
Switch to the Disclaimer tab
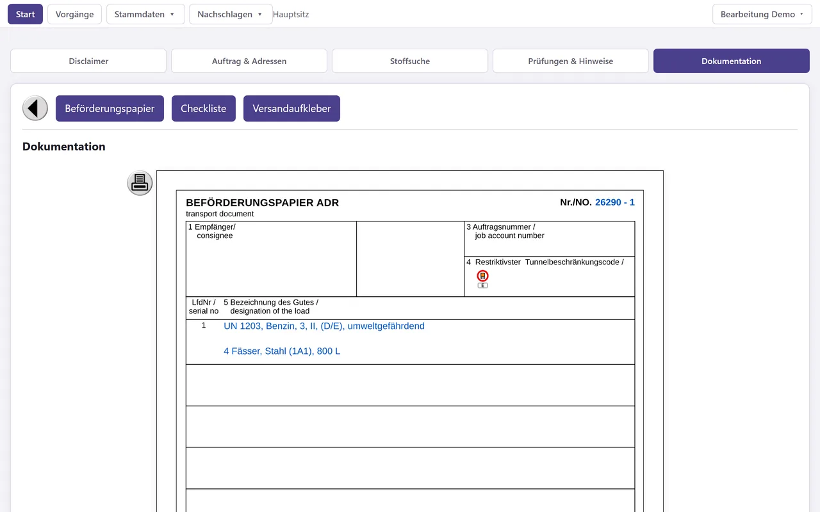(x=88, y=61)
